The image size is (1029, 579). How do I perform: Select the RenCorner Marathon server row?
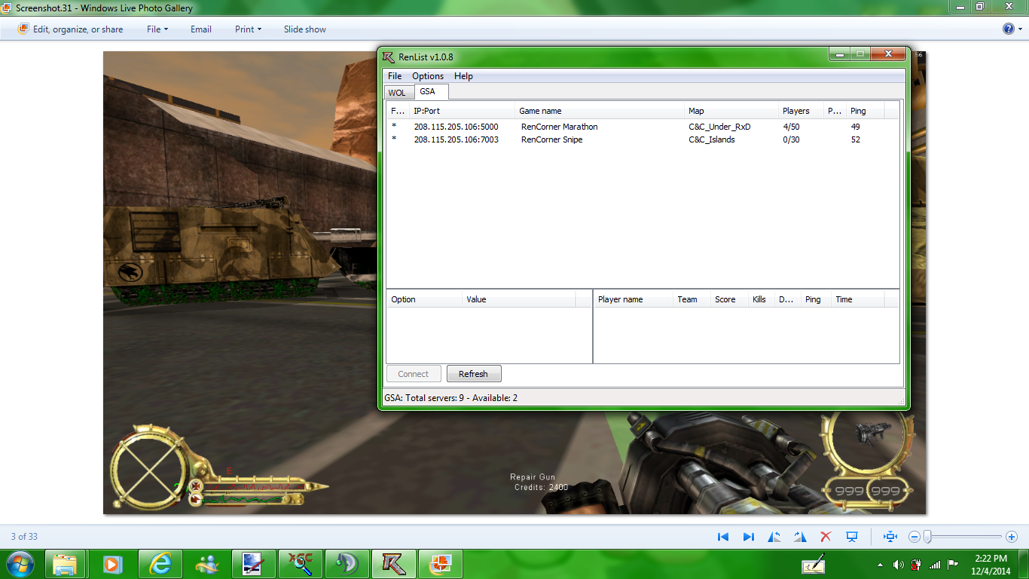(559, 127)
